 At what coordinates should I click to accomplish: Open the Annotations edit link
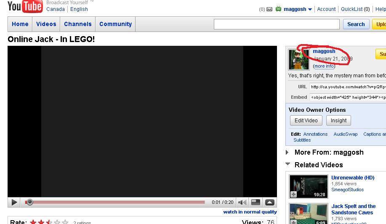(x=315, y=134)
